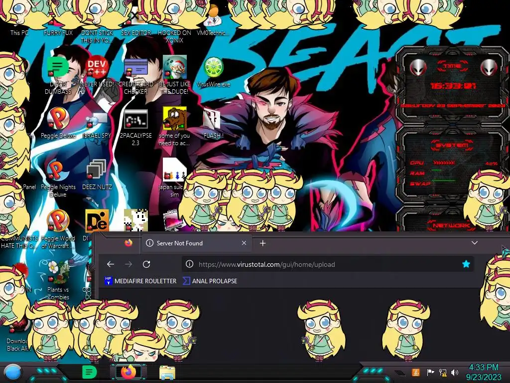Viewport: 510px width, 383px height.
Task: Click NETWORK widget header
Action: (x=451, y=225)
